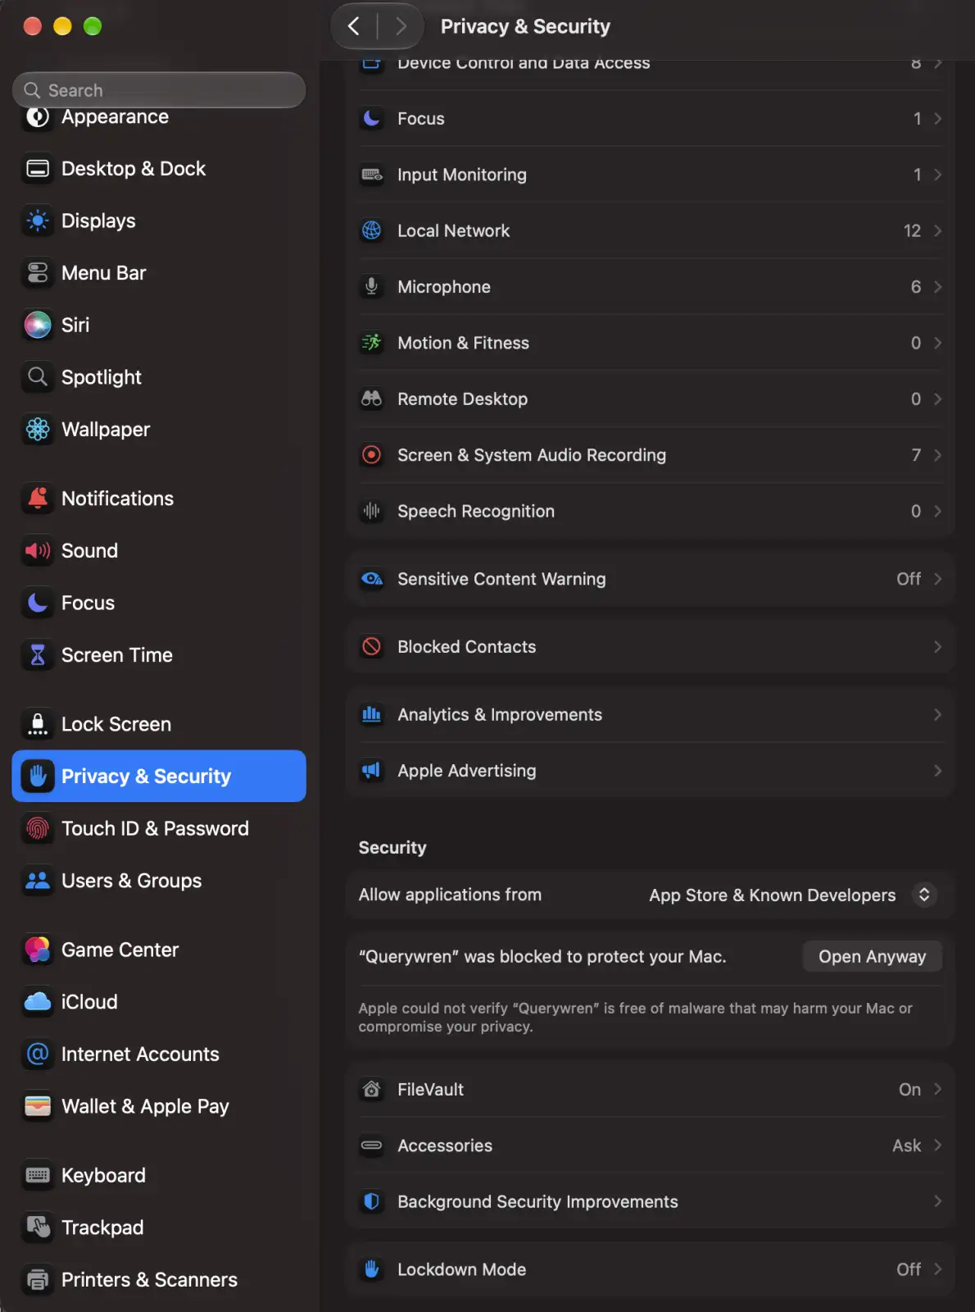Open Touch ID & Password settings
This screenshot has width=975, height=1312.
point(159,828)
